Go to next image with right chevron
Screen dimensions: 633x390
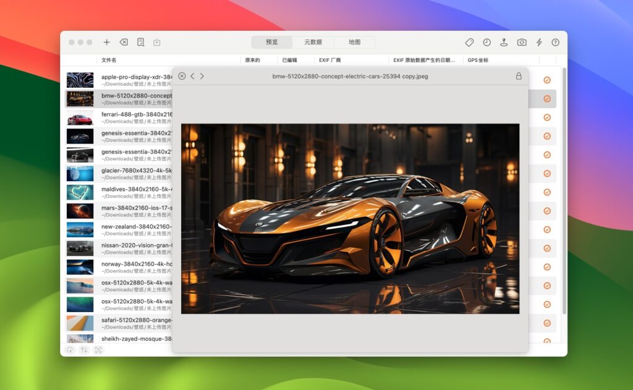click(201, 76)
